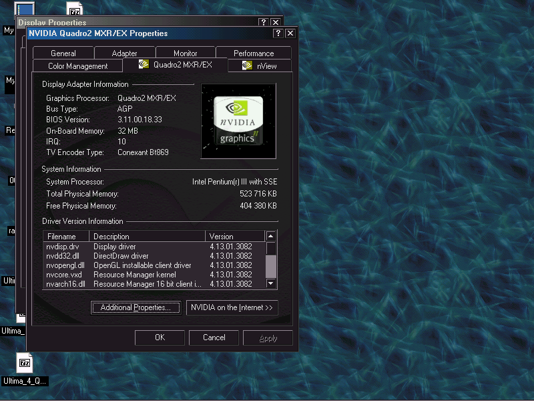Confirm with the OK button

[160, 338]
